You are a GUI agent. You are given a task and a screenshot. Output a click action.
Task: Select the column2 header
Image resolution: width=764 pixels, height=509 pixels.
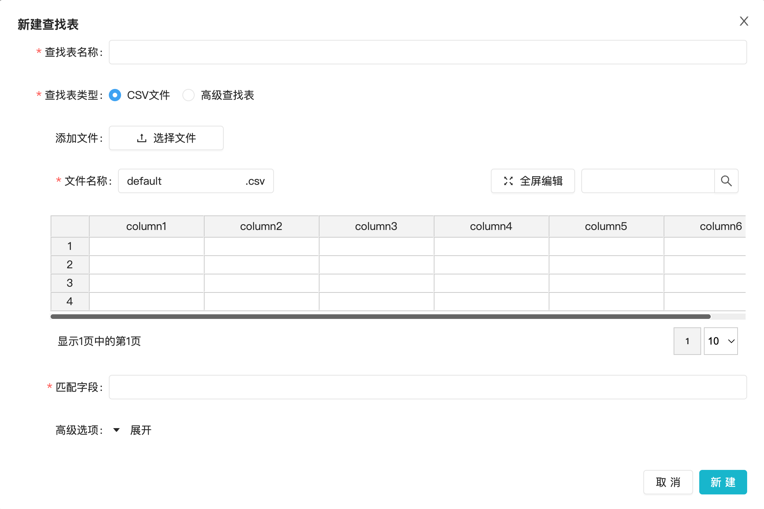tap(261, 227)
